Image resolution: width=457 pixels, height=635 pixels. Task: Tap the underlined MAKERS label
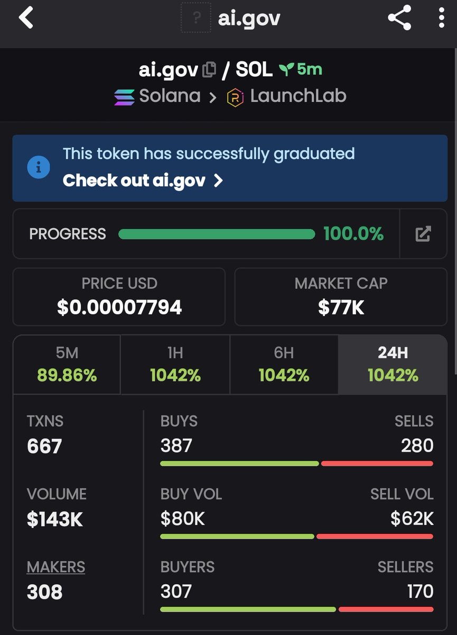click(x=56, y=567)
